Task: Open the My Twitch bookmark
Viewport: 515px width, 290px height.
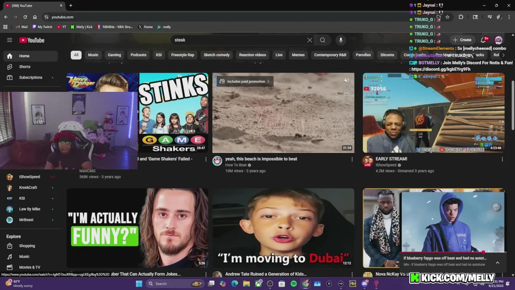Action: point(42,27)
